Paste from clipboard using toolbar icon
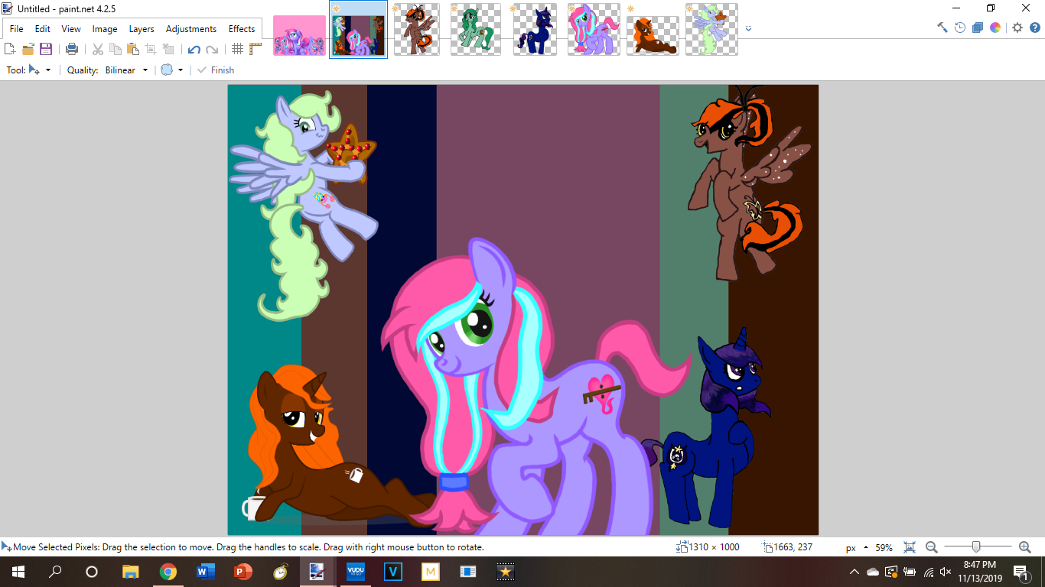The height and width of the screenshot is (587, 1045). click(x=133, y=49)
